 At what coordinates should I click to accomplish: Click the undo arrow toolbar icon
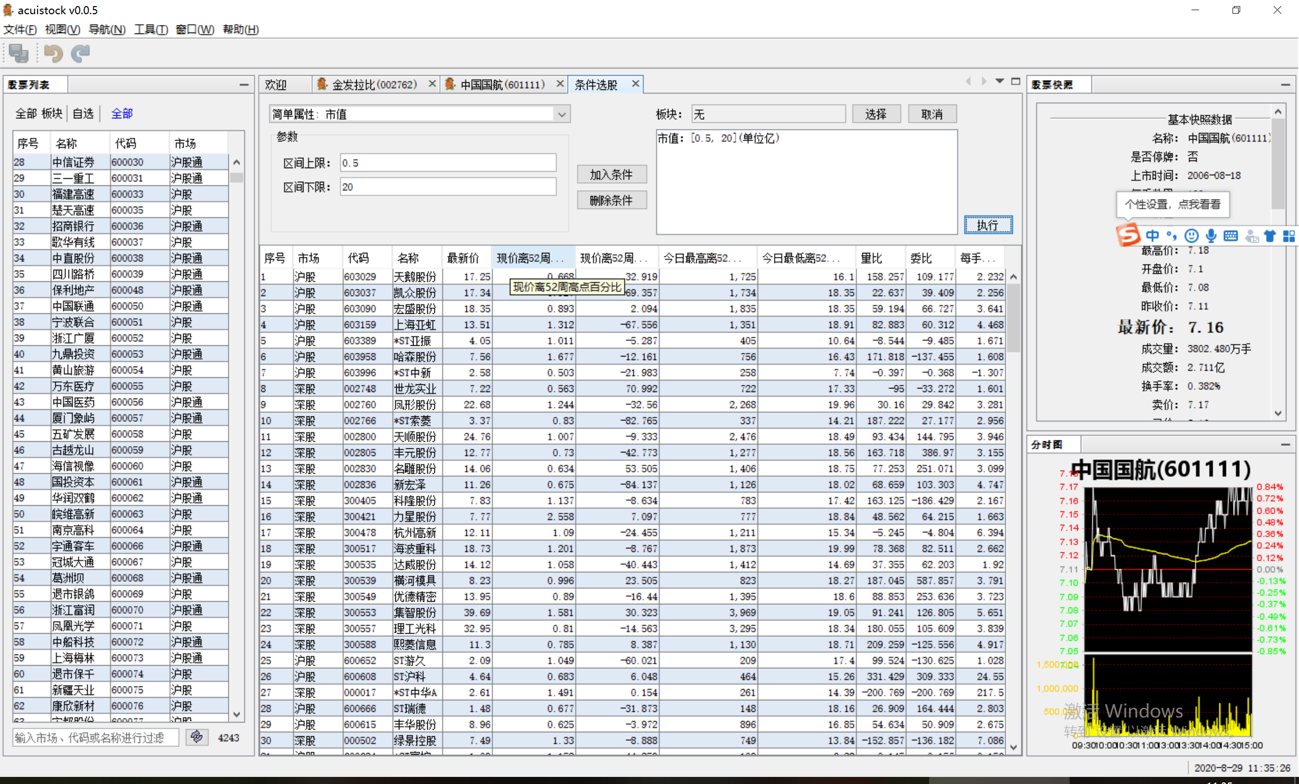click(x=53, y=53)
